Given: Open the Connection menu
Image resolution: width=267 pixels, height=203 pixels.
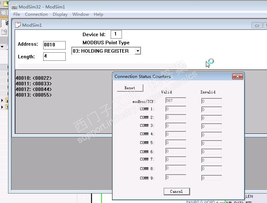Looking at the screenshot, I should (x=36, y=14).
